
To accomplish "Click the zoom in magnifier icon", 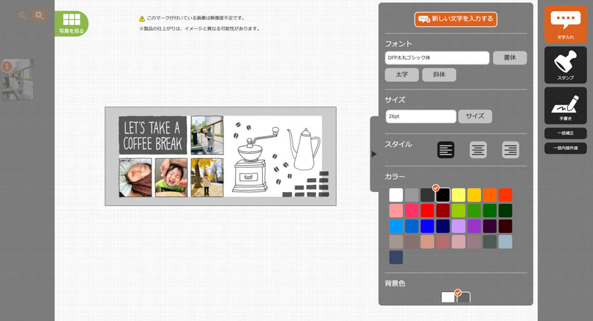I will (x=40, y=15).
